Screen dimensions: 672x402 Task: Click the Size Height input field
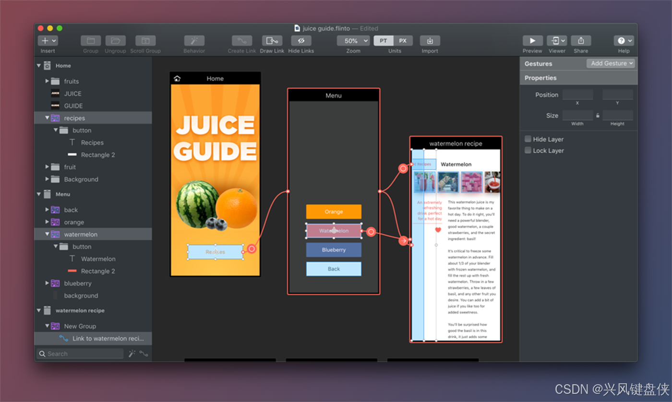point(618,115)
